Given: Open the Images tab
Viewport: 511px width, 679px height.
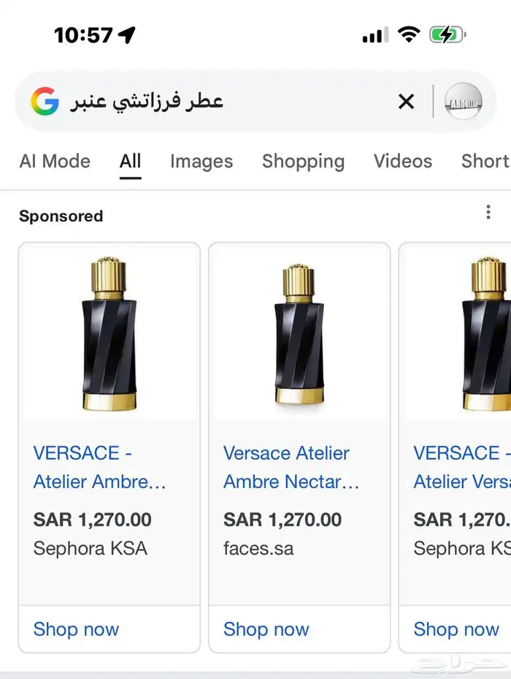Looking at the screenshot, I should point(201,162).
